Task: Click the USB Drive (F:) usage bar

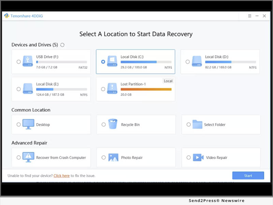Action: point(61,62)
